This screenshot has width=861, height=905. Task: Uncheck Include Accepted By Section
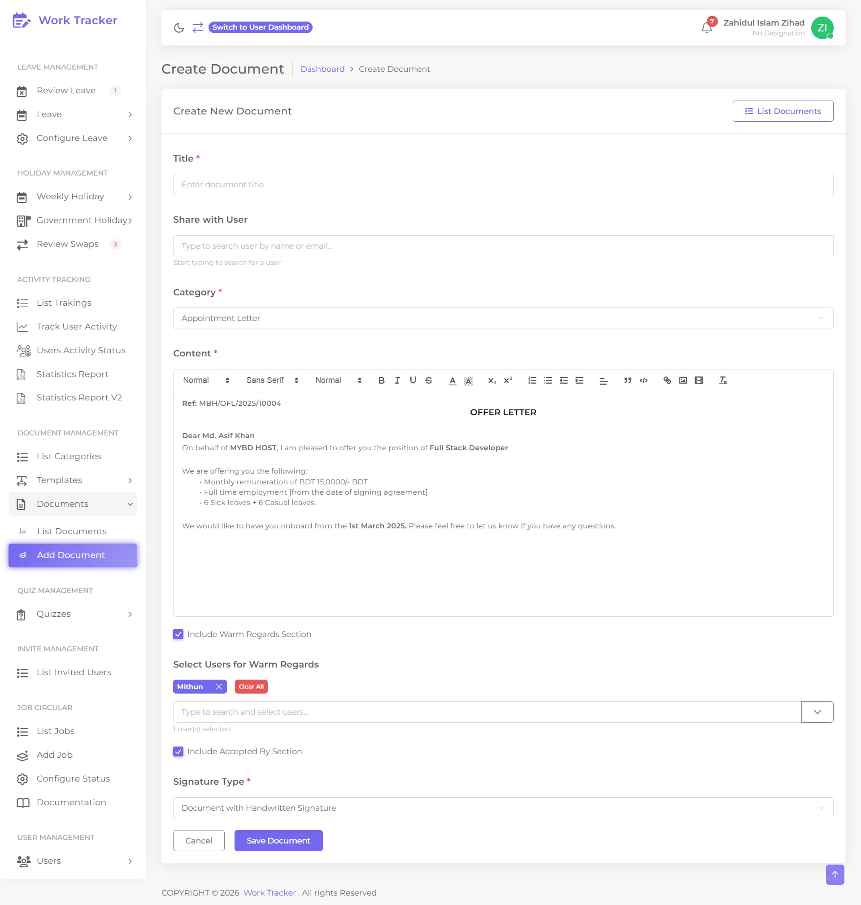(178, 751)
